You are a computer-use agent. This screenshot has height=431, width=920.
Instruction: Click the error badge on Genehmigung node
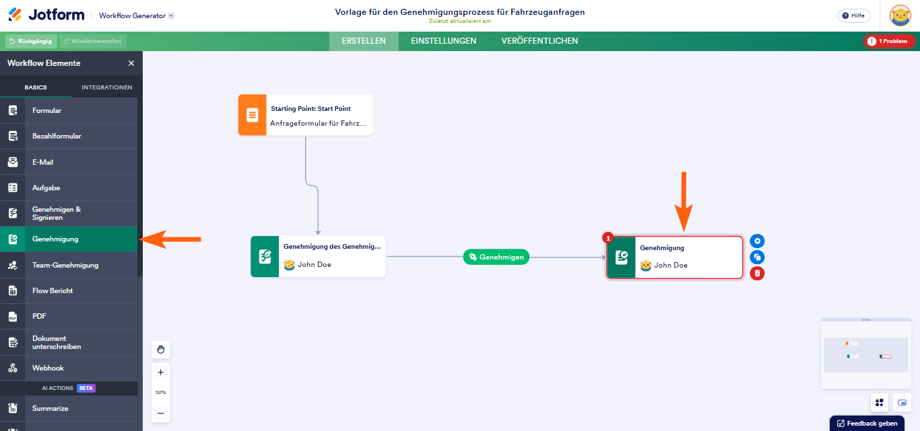(608, 237)
